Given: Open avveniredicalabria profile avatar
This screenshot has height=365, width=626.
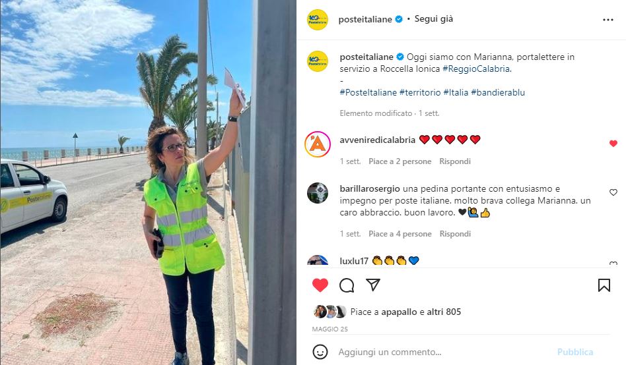Looking at the screenshot, I should coord(318,144).
